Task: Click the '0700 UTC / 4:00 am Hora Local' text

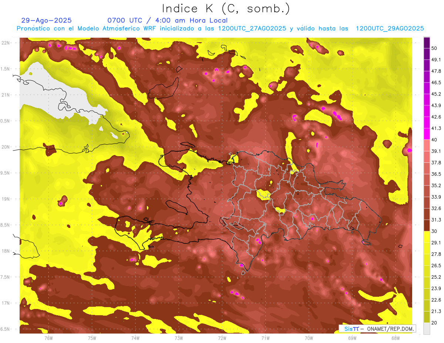Action: point(167,20)
